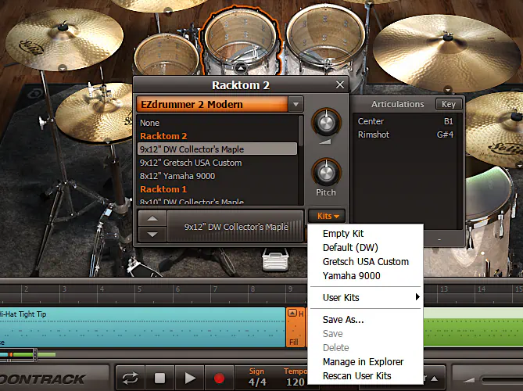Open the dropdown arrow under ride cymbal
523x391 pixels.
coord(448,89)
